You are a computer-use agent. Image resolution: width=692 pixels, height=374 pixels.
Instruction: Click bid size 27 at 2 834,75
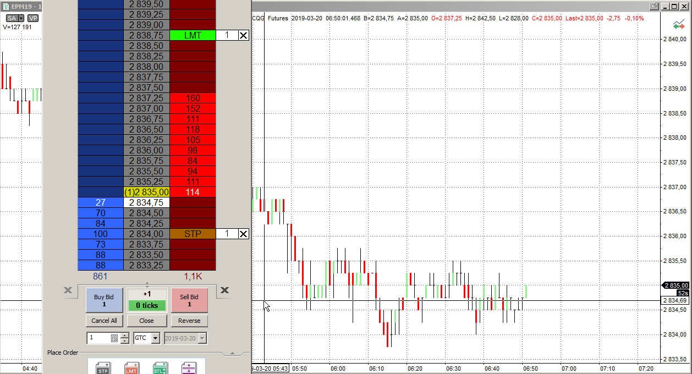[x=100, y=202]
